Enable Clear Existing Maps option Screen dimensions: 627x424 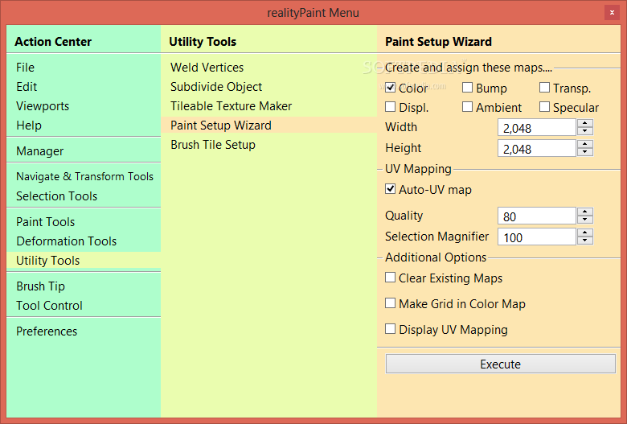point(391,277)
